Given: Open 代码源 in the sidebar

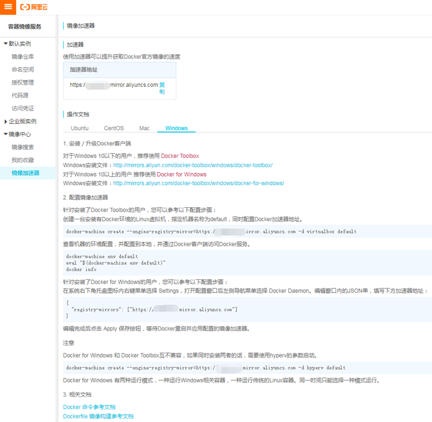Looking at the screenshot, I should tap(20, 95).
